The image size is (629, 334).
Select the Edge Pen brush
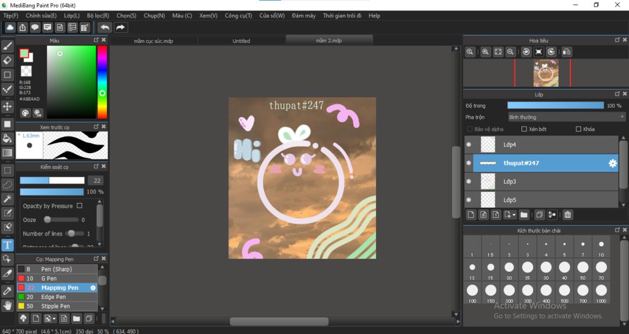pyautogui.click(x=57, y=296)
